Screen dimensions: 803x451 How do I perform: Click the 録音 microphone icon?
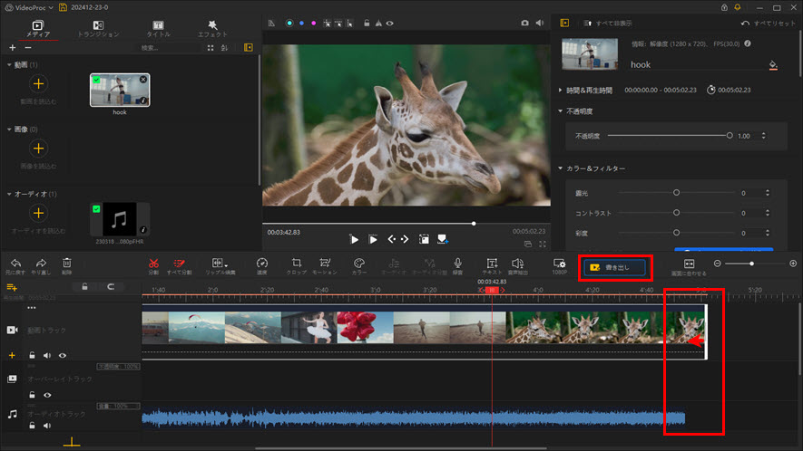(457, 263)
